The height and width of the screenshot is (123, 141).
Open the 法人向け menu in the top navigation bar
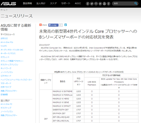41,4
